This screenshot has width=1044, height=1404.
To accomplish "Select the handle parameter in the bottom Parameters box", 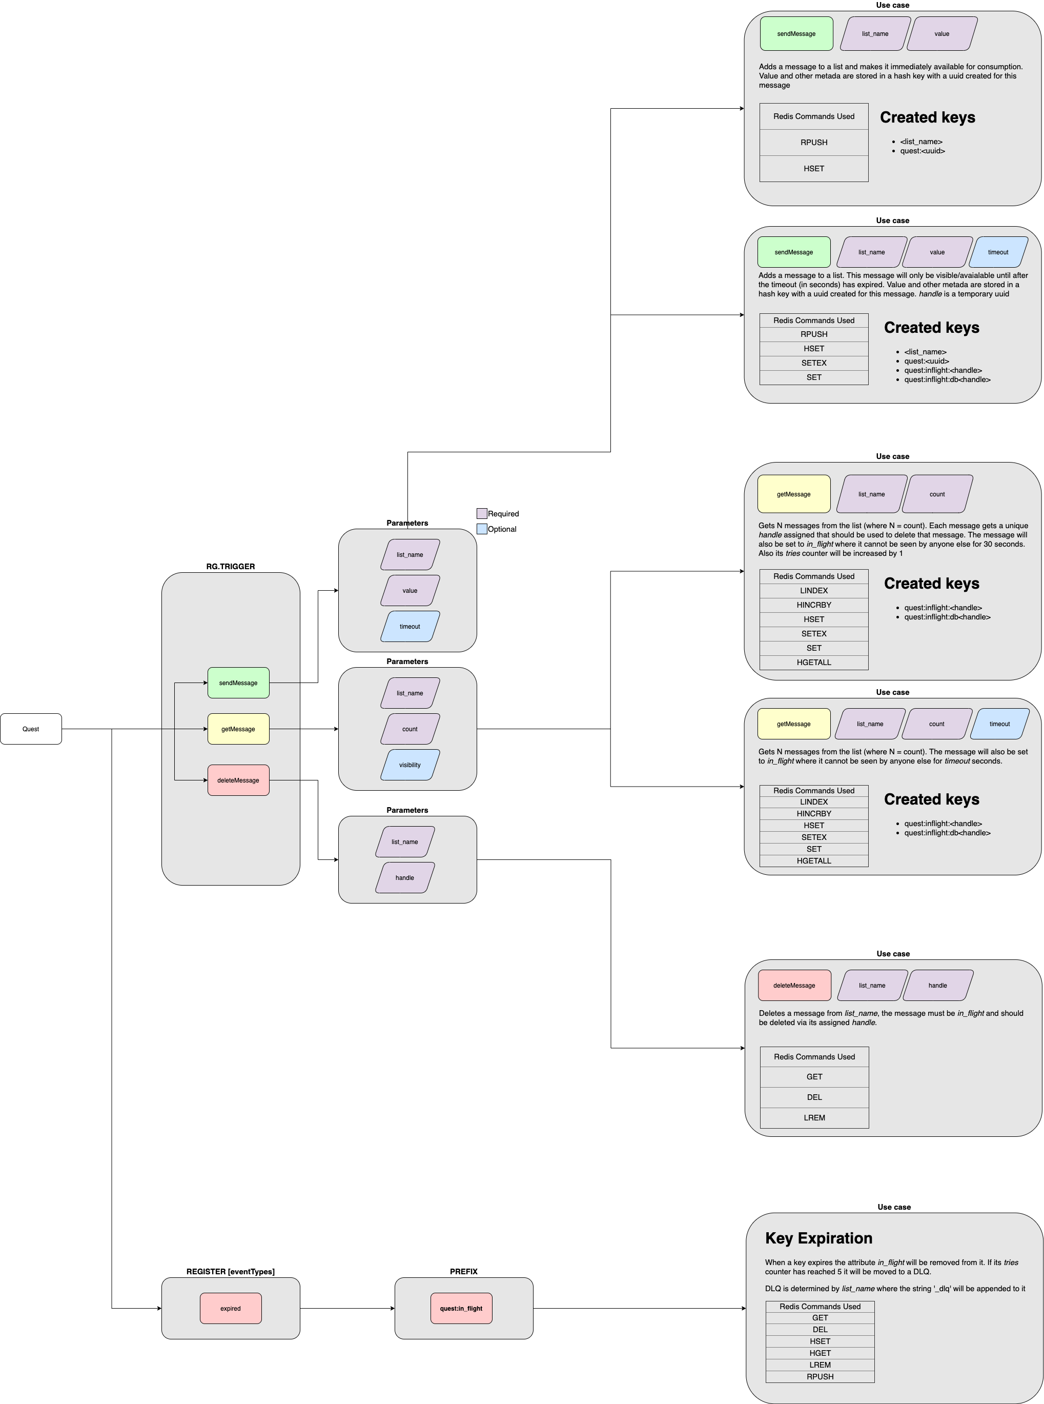I will [x=404, y=877].
